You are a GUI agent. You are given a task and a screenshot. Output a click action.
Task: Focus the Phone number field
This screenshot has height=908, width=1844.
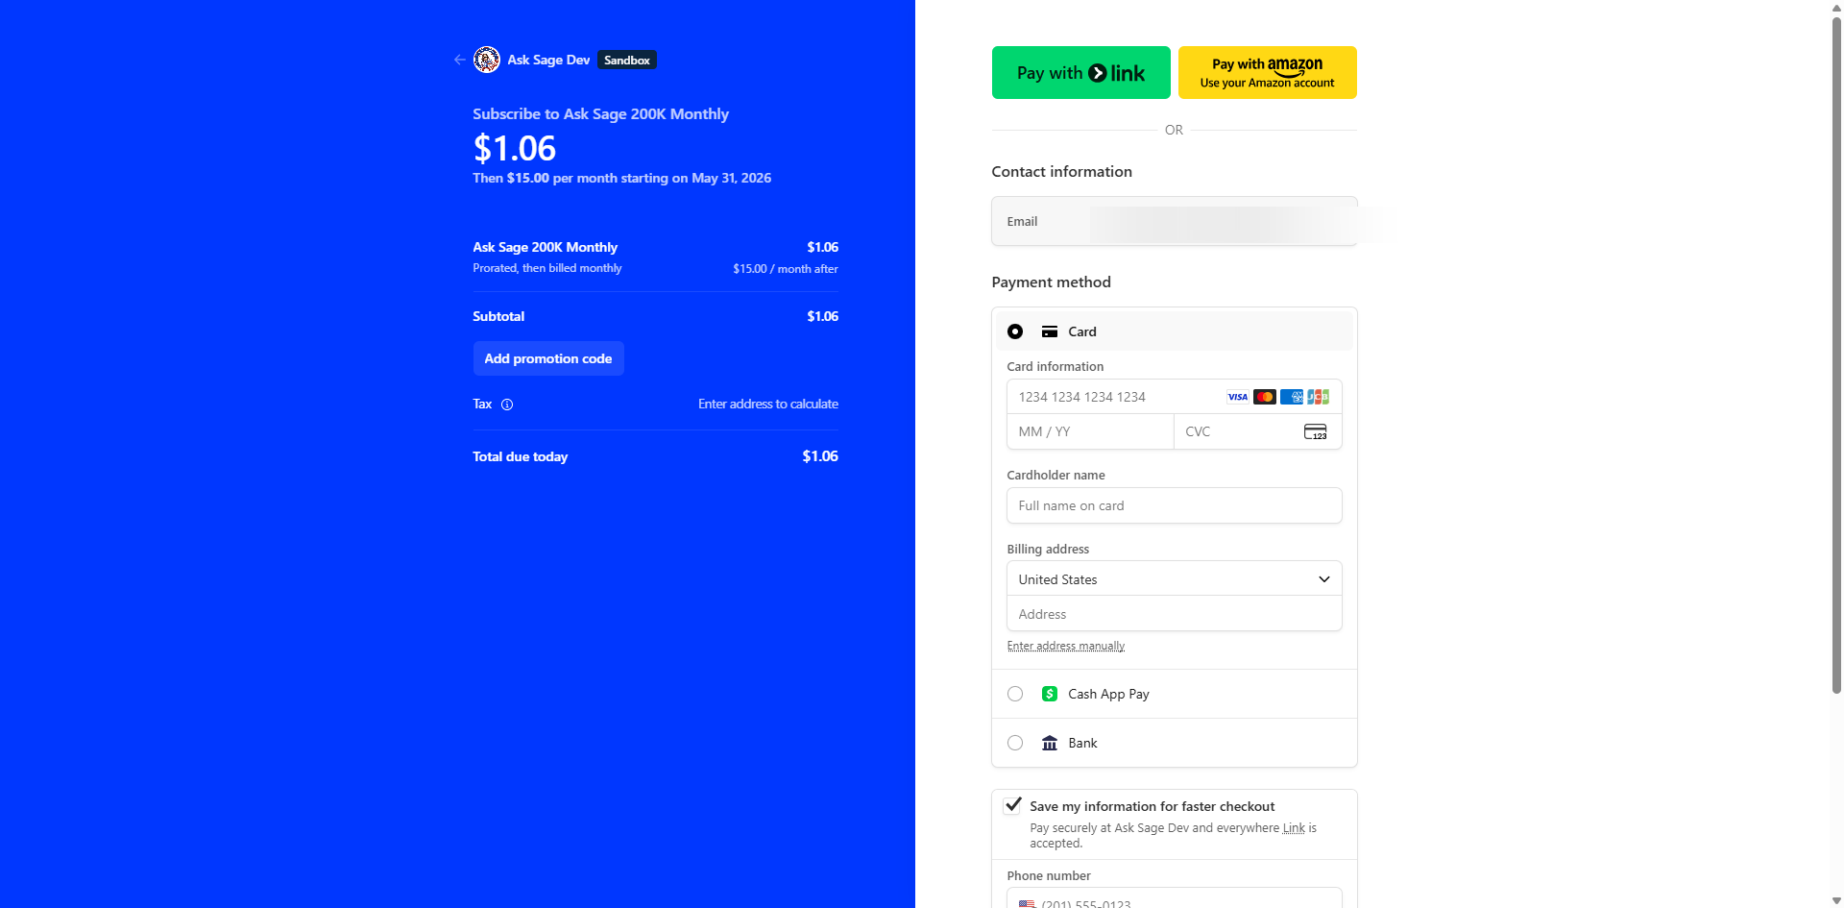(x=1174, y=899)
